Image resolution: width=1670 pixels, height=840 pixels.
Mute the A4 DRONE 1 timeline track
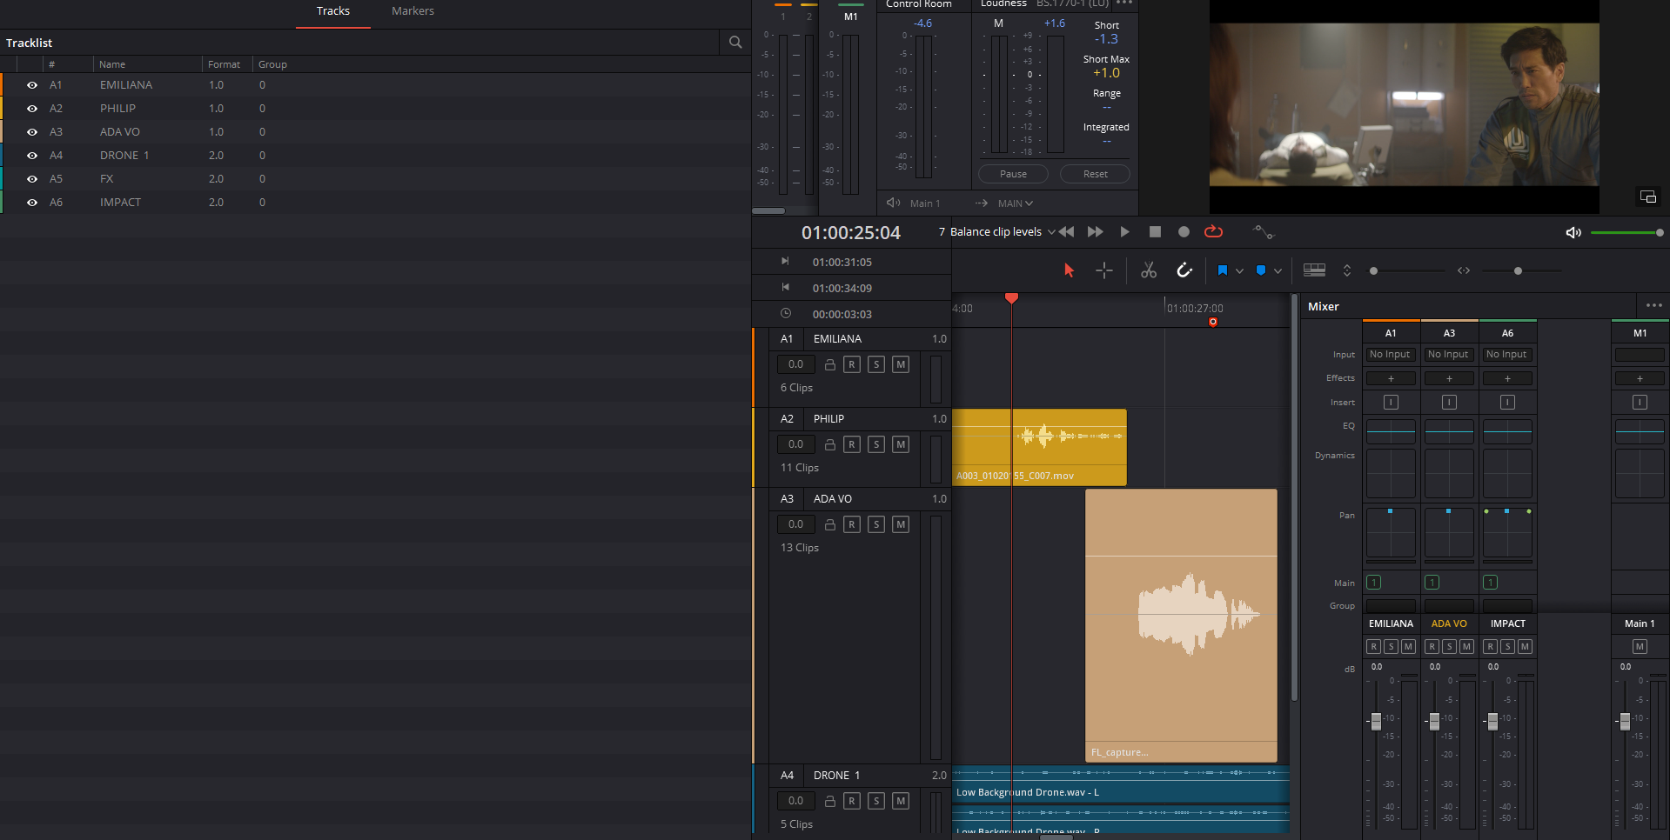tap(901, 801)
